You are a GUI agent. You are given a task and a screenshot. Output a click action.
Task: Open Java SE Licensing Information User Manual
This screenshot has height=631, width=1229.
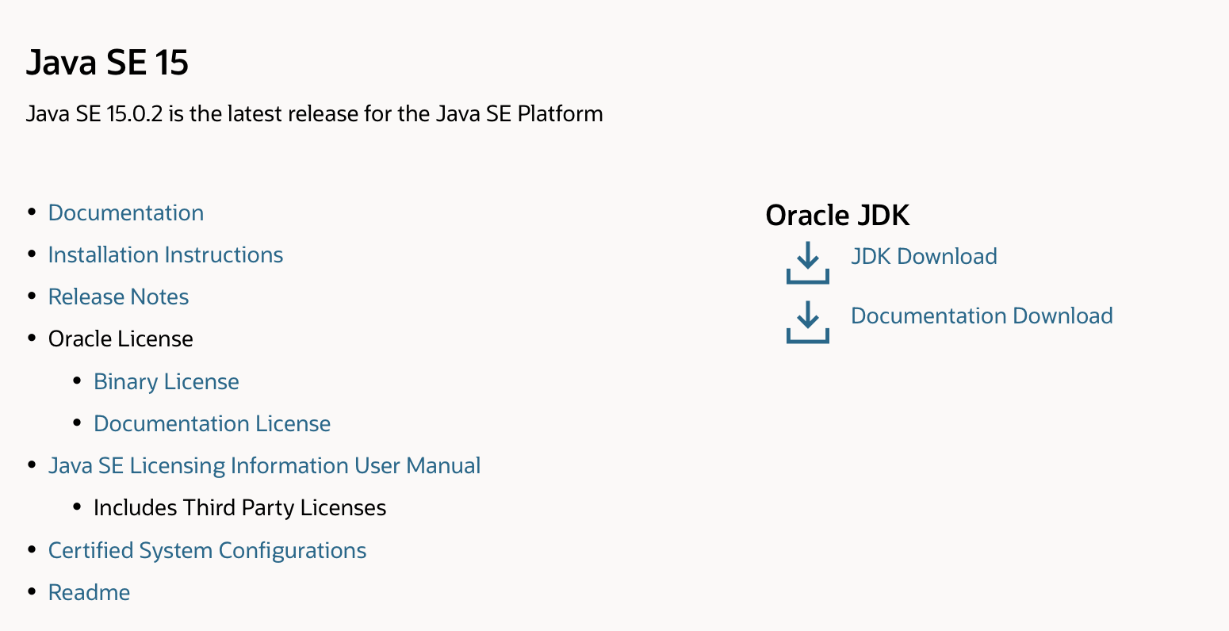tap(265, 465)
